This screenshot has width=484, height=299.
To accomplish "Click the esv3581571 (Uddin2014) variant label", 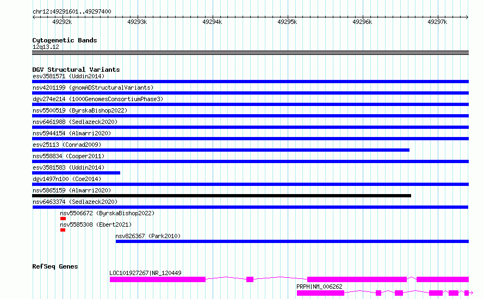I will 69,76.
